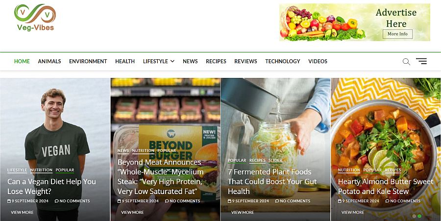Open the Animals navigation link

tap(49, 61)
